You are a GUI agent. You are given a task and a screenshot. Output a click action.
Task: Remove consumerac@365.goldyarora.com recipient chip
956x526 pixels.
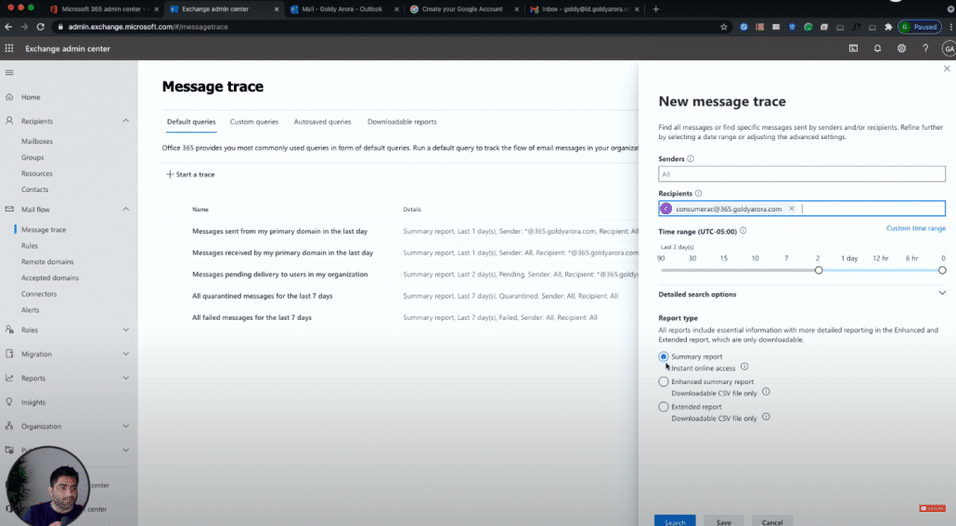coord(792,209)
